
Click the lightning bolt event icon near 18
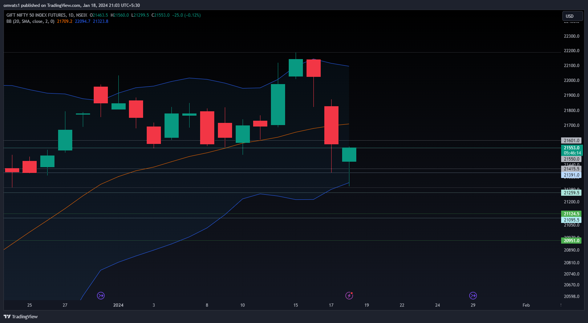349,296
